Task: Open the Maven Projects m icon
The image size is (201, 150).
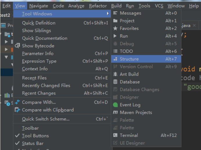Action: click(x=115, y=112)
